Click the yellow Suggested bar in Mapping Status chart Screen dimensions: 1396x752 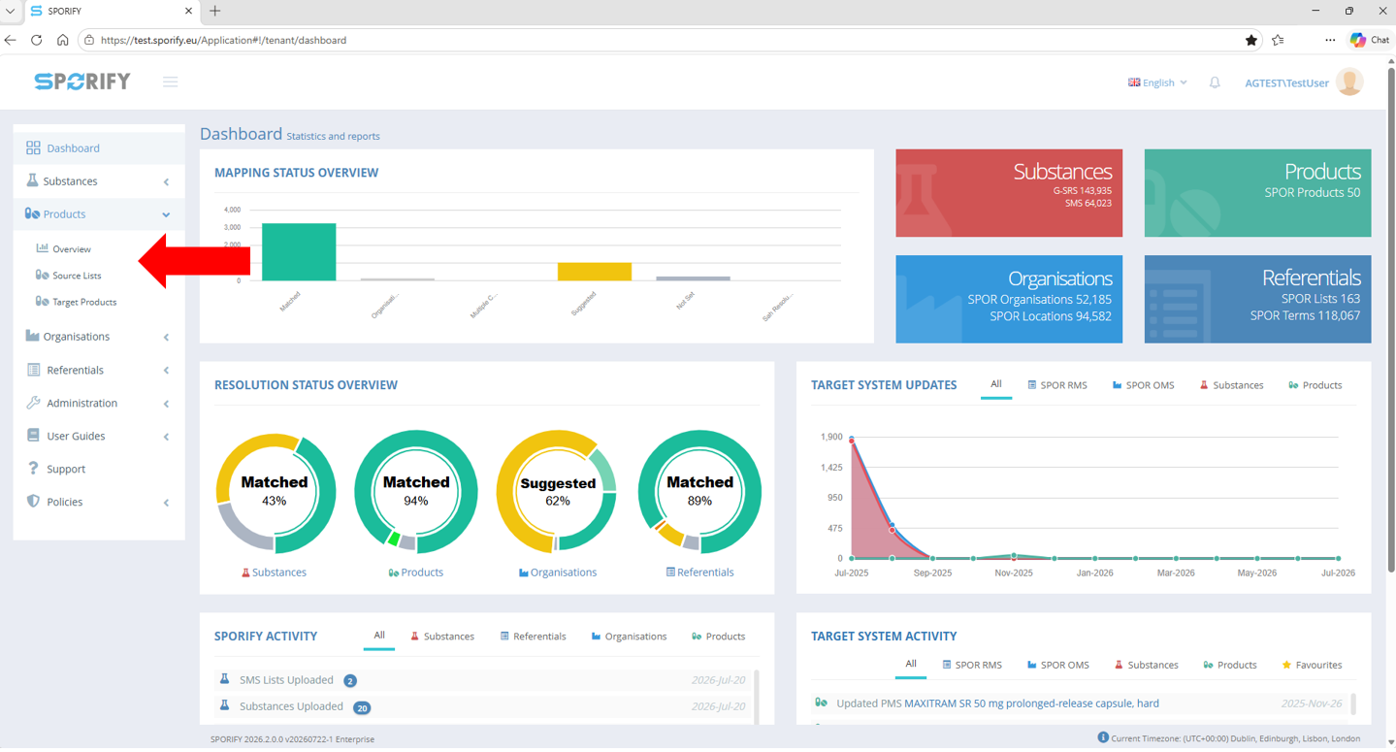coord(595,272)
